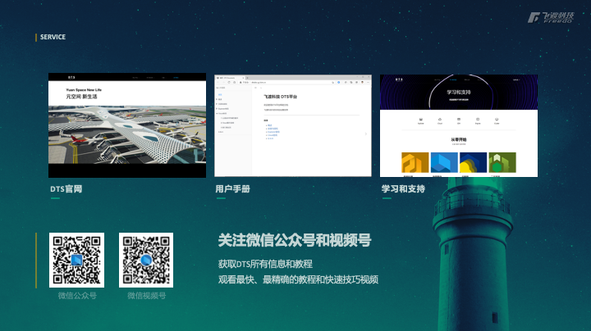Select the green hexagon tile
This screenshot has height=331, width=591.
[x=502, y=162]
